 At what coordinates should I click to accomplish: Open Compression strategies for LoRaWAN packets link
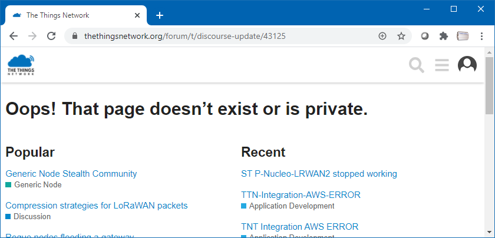tap(97, 206)
